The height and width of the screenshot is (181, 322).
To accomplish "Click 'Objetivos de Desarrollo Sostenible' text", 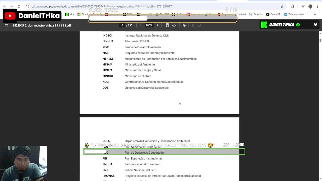I will pyautogui.click(x=147, y=88).
